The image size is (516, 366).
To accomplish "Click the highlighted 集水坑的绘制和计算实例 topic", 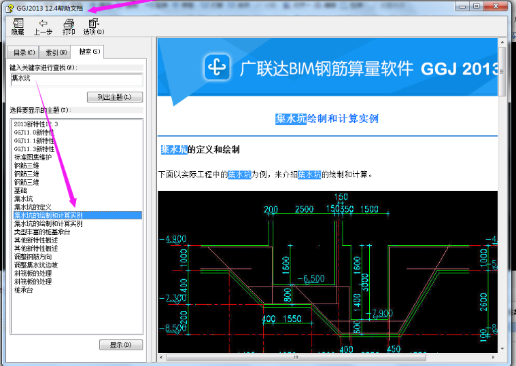I will click(x=78, y=215).
